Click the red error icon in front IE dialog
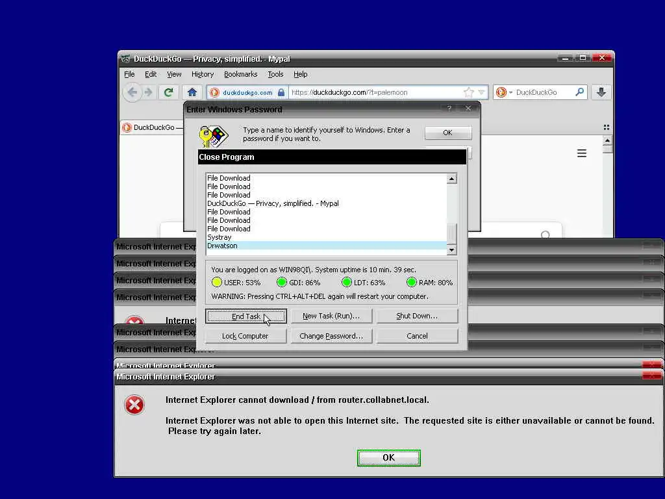Screen dimensions: 665x499 point(134,405)
